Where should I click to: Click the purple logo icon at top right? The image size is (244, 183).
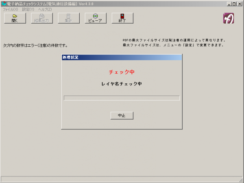[x=229, y=18]
